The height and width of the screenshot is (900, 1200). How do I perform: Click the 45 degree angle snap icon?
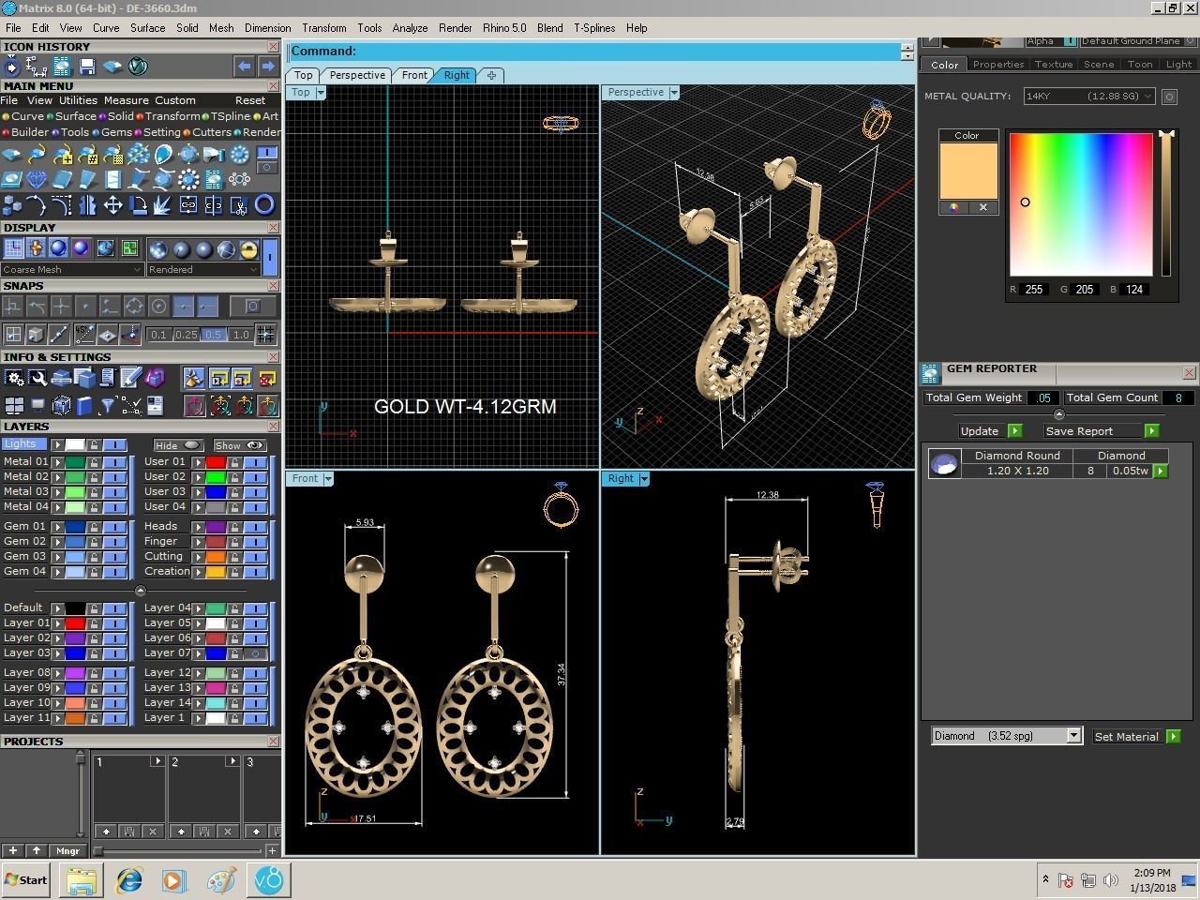coord(84,334)
